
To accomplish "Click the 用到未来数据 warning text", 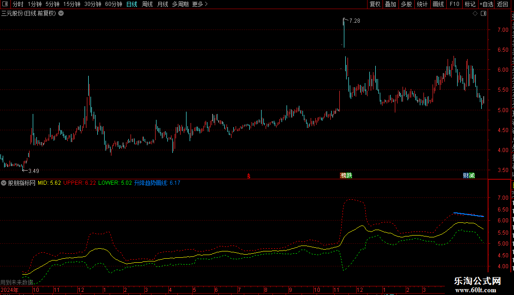I will (17, 282).
